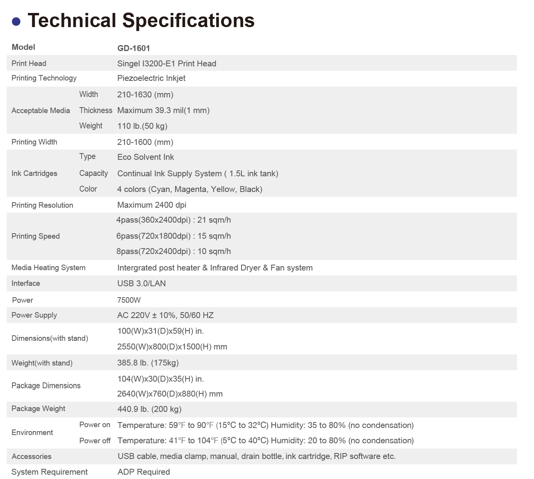
Task: Select the Eco Solvent Ink text
Action: [x=145, y=157]
